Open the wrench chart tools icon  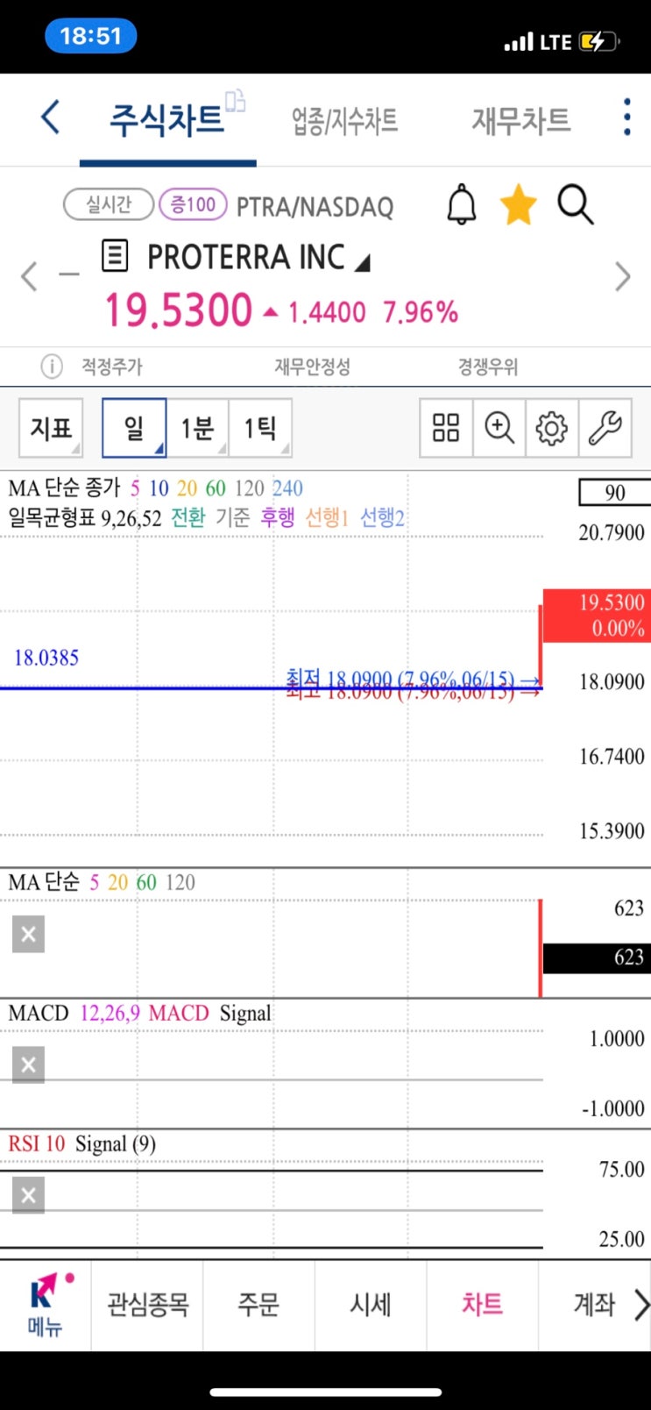605,428
